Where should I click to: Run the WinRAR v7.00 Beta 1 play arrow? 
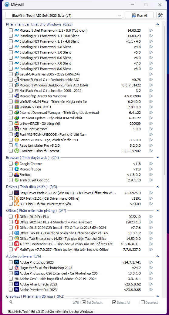151,107
